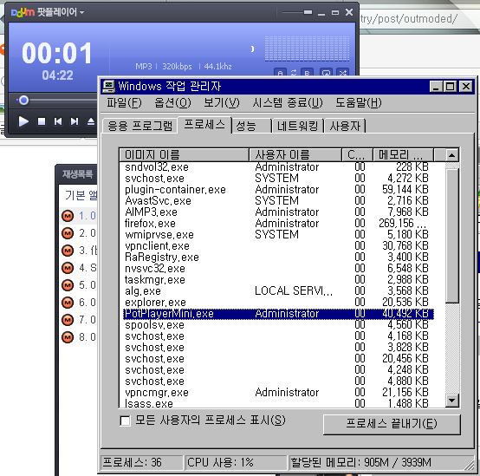Select the RaRegistry.exe process row

[278, 258]
